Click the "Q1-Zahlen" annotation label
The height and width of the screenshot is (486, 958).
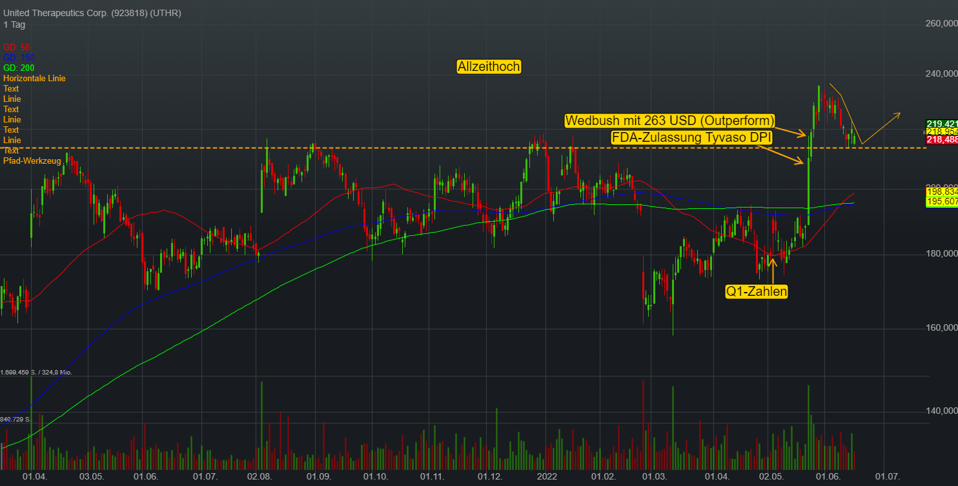point(757,291)
